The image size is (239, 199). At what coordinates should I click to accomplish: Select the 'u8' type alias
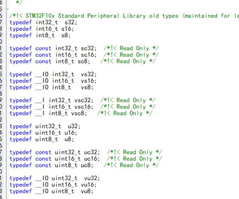coord(68,139)
